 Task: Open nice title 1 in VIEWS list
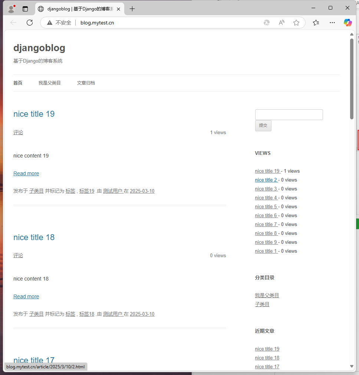266,251
